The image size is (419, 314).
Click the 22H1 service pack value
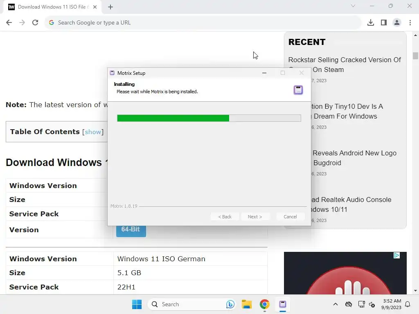126,287
